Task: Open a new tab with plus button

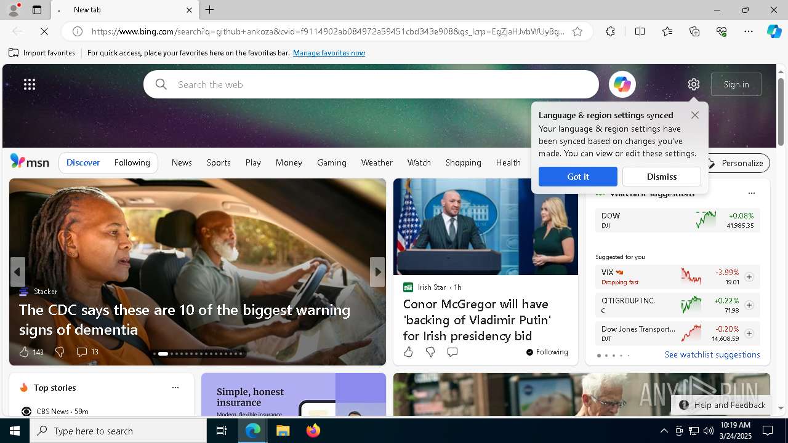Action: point(210,10)
